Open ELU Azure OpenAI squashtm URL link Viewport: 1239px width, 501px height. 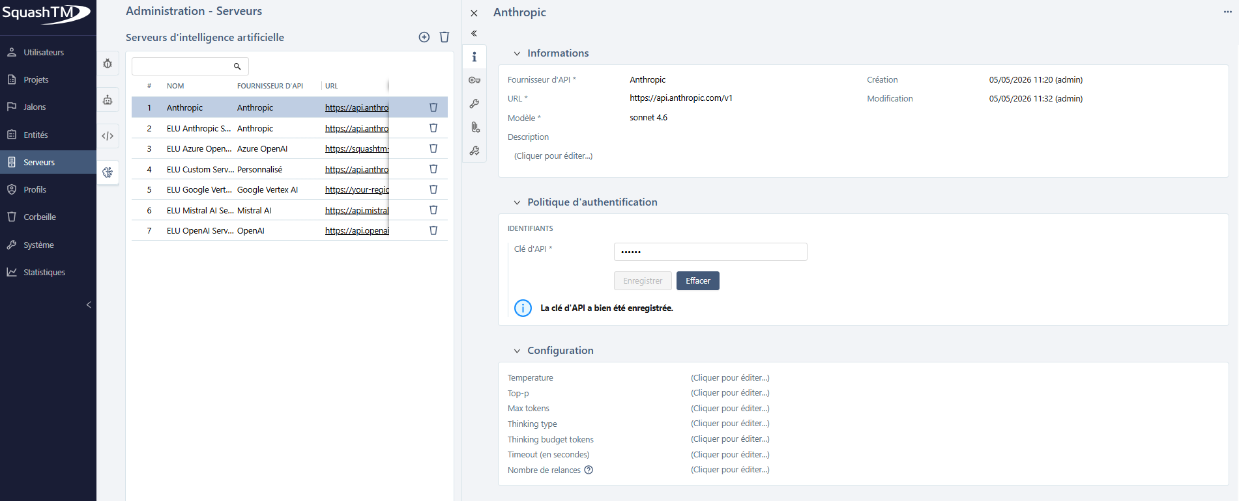point(357,148)
